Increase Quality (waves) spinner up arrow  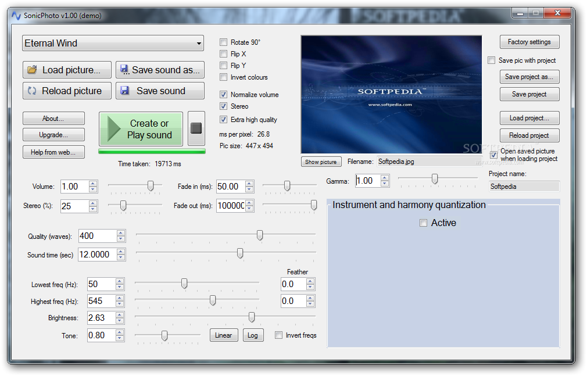(x=120, y=233)
